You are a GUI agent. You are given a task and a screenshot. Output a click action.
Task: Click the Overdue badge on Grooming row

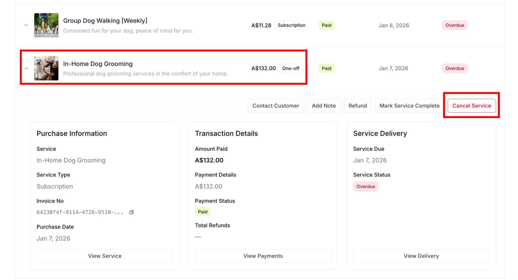455,68
